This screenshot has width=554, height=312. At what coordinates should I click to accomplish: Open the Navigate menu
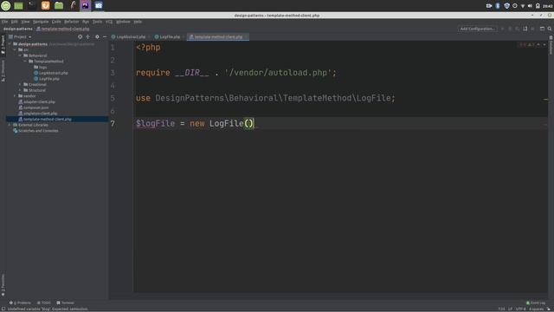tap(41, 22)
